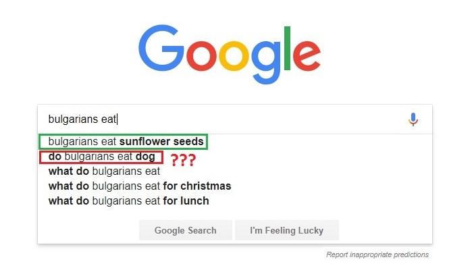The image size is (472, 270).
Task: Click the typed query "bulgarians eat"
Action: 82,119
